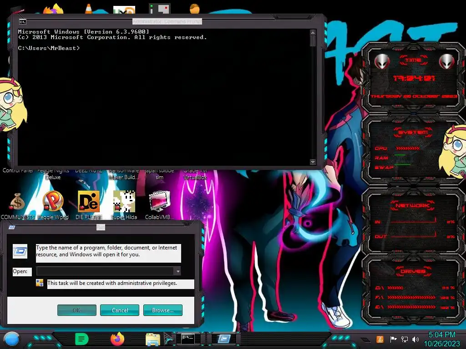Click OK in the Run dialog
Screen dimensions: 466x349
pos(76,310)
